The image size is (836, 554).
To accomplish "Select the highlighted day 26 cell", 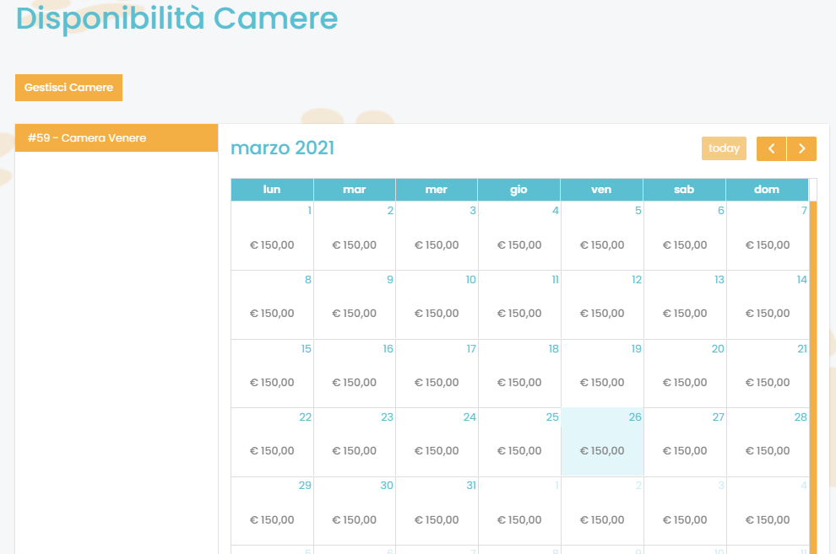I will 602,442.
